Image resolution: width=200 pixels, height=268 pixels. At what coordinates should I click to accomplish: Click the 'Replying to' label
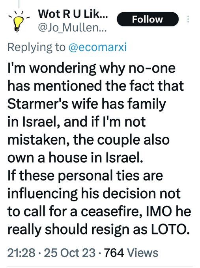point(36,48)
